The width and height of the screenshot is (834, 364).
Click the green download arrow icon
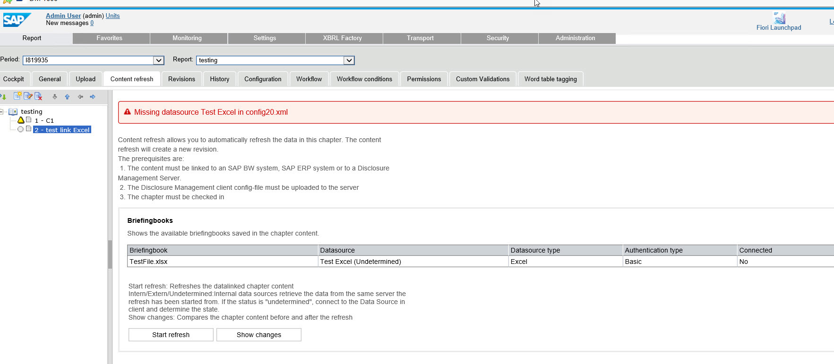[x=3, y=97]
